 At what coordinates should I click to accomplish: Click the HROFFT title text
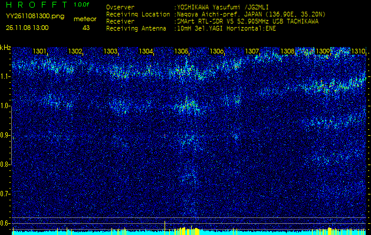pyautogui.click(x=35, y=5)
